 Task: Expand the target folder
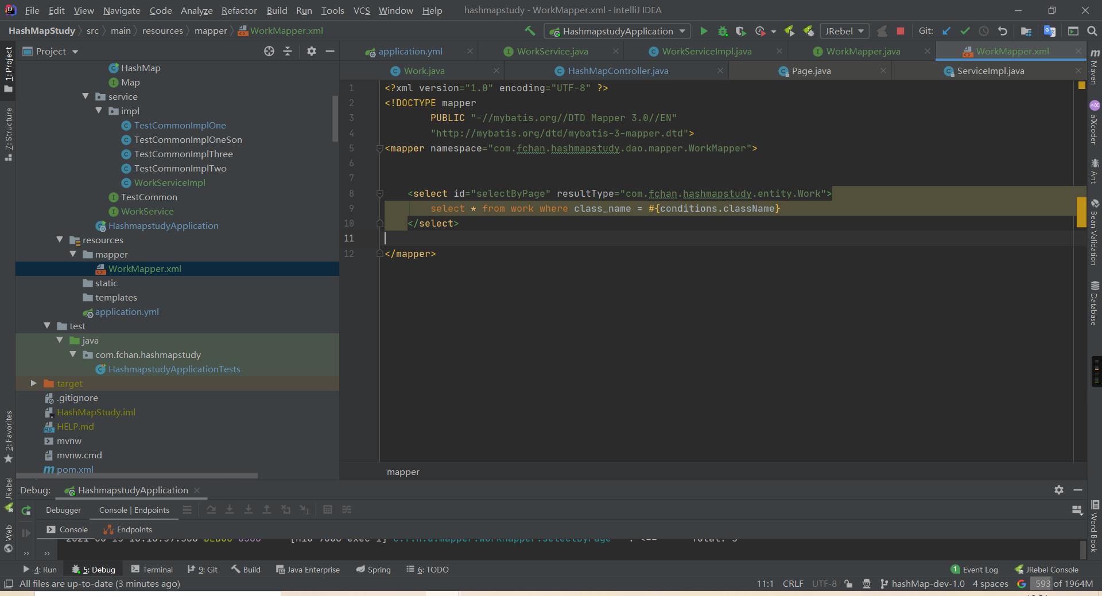(33, 383)
